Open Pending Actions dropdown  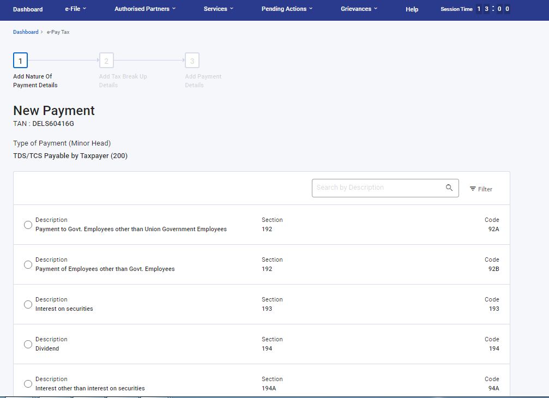pyautogui.click(x=287, y=9)
